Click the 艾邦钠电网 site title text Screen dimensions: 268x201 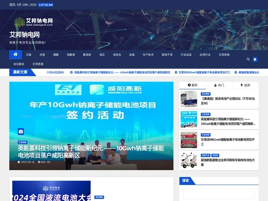click(x=25, y=35)
